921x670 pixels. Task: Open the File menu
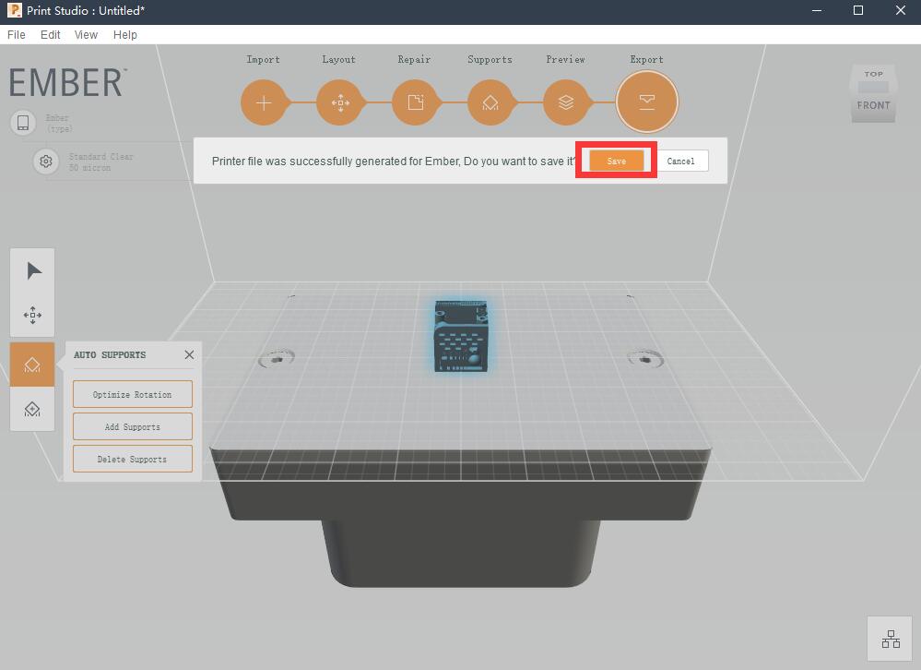coord(17,34)
